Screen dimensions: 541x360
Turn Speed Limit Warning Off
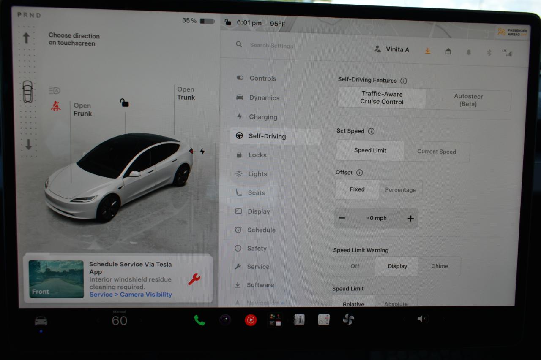point(355,266)
